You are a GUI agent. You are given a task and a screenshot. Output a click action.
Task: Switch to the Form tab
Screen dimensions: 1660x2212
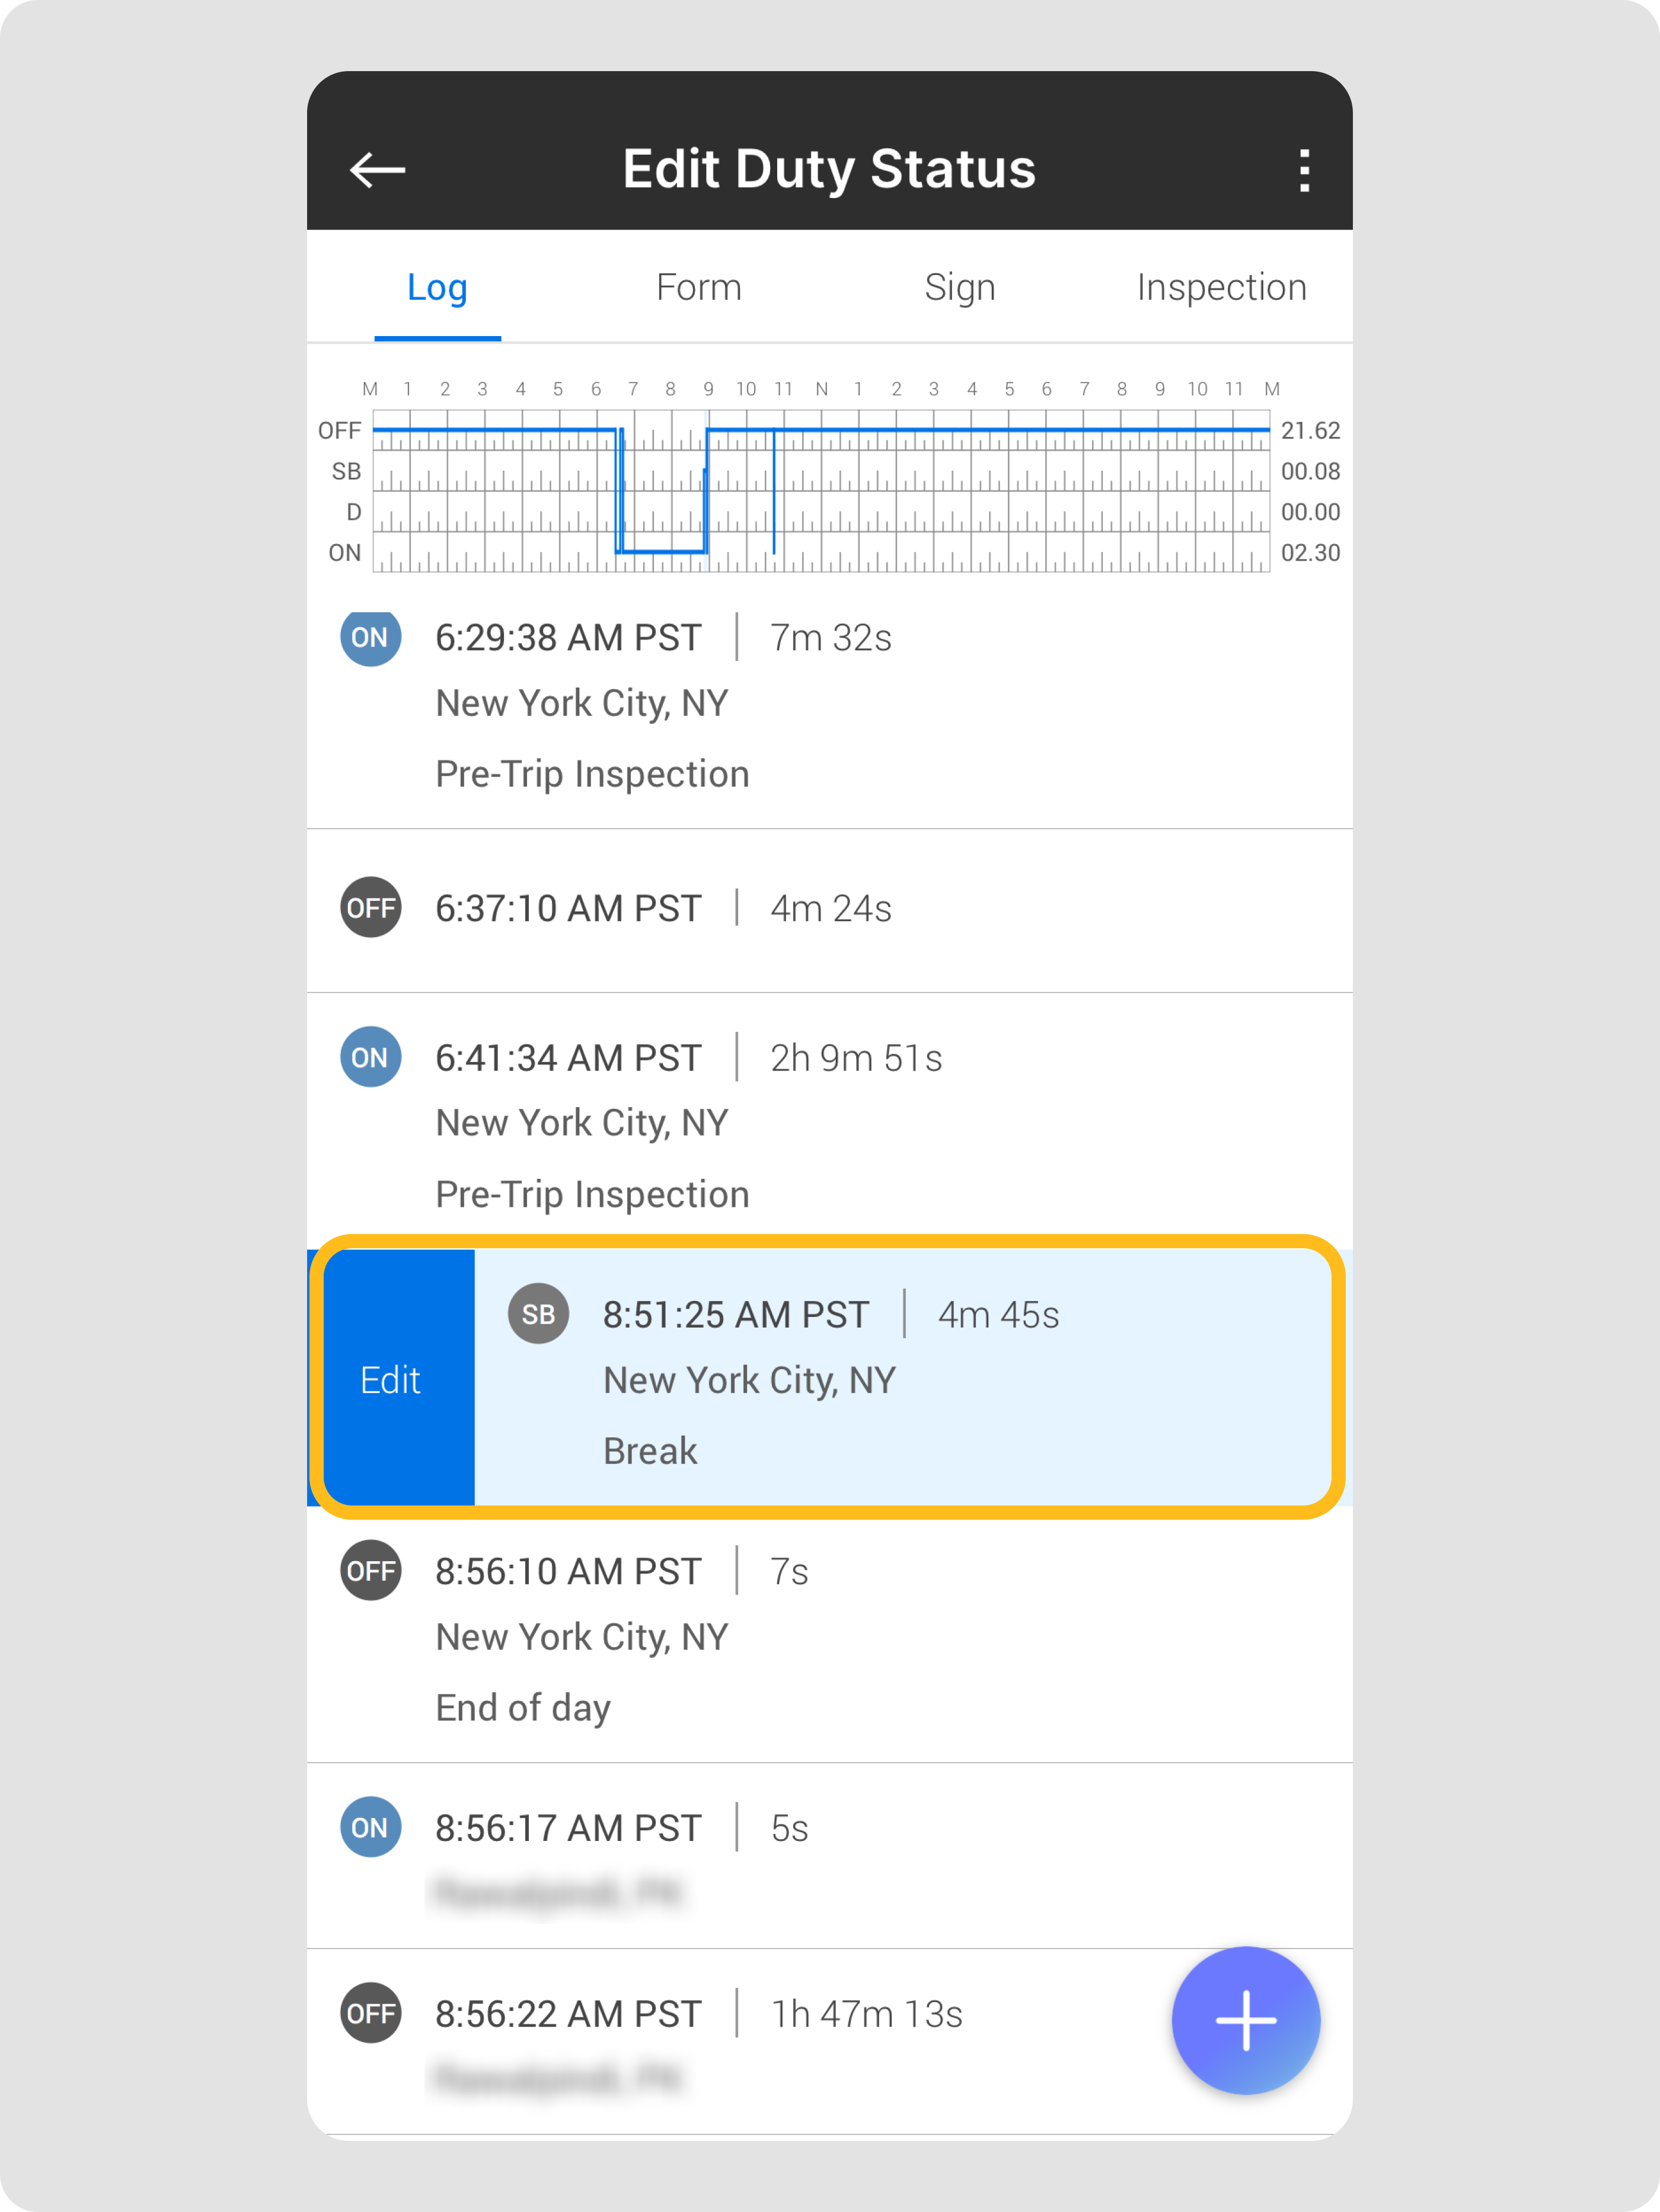[699, 288]
